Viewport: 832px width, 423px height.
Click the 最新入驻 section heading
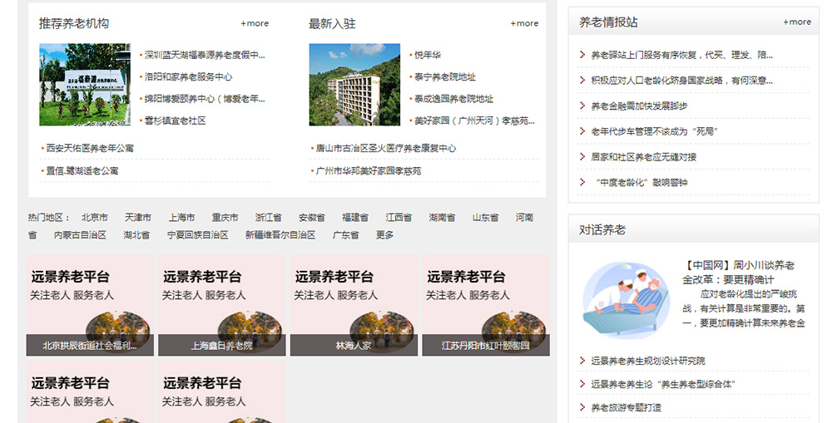332,23
